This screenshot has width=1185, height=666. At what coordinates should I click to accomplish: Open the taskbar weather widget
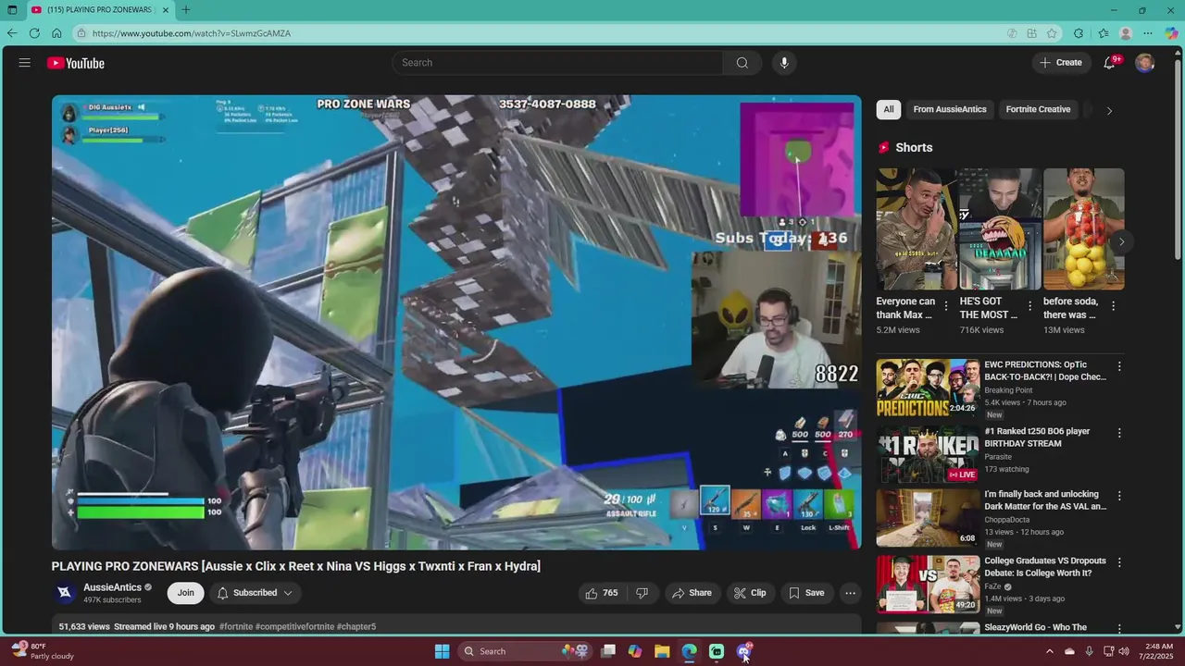[x=42, y=651]
